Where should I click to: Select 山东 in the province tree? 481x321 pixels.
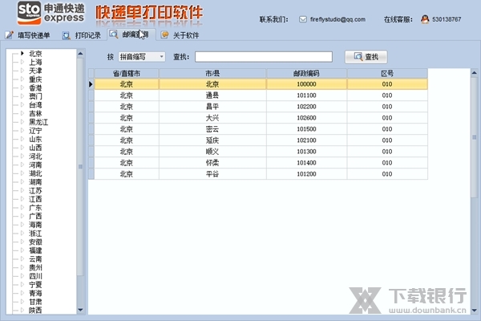point(35,139)
